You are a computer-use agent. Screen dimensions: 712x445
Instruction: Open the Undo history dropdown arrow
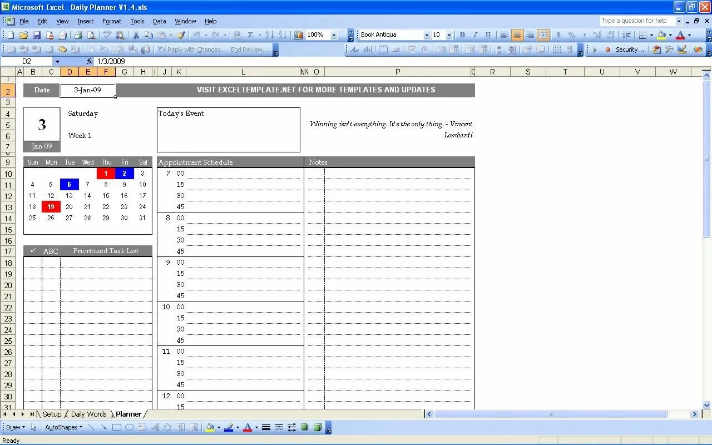point(205,35)
